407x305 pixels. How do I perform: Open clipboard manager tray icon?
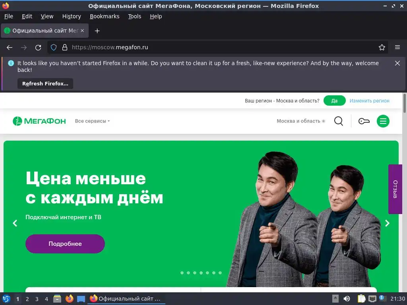pyautogui.click(x=361, y=299)
